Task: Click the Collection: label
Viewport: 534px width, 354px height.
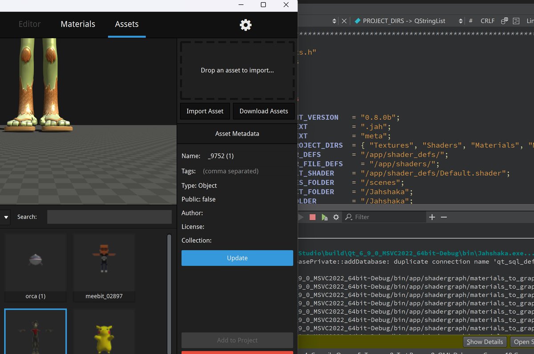Action: 197,241
